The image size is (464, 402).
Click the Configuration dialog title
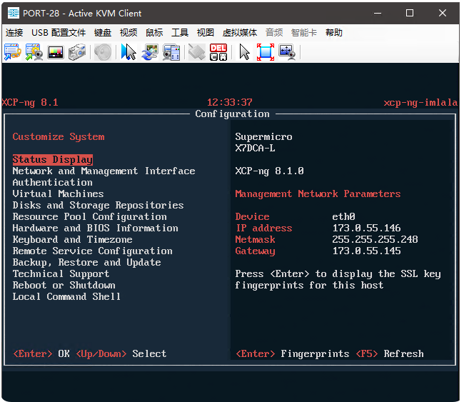click(x=232, y=114)
